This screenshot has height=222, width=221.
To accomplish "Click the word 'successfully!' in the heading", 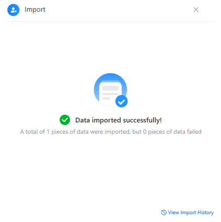I will coord(142,120).
